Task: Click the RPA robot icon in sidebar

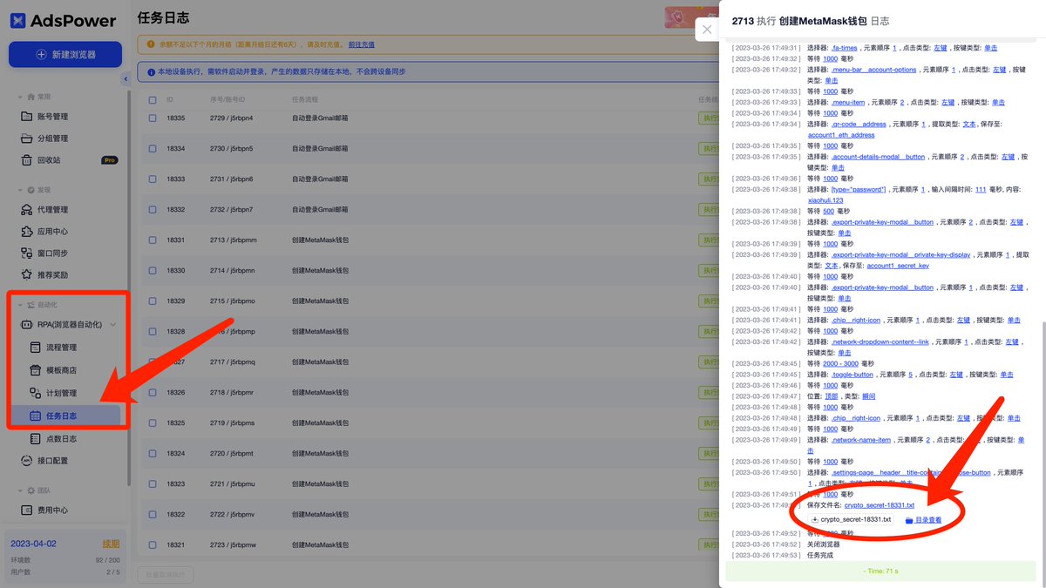Action: coord(27,325)
